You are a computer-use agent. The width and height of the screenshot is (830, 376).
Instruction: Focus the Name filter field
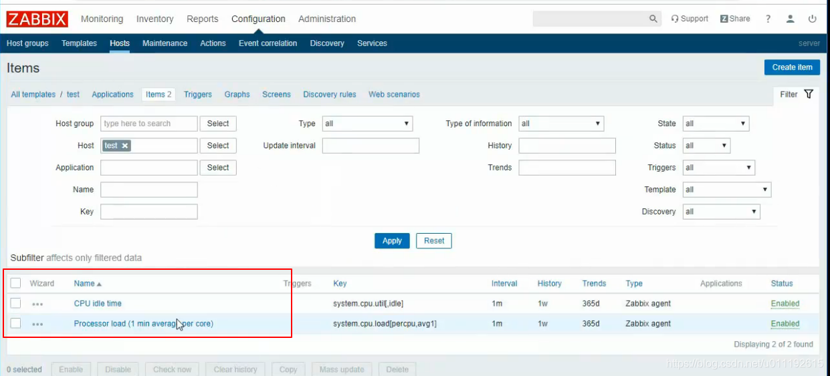(149, 190)
